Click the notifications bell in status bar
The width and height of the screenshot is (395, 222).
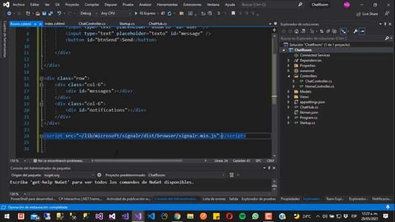click(x=388, y=207)
